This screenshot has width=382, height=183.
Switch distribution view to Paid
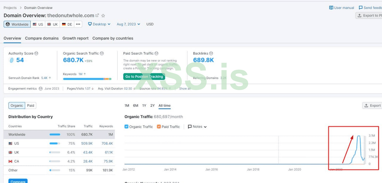coord(30,106)
